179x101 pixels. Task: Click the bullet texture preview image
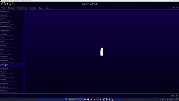102,52
